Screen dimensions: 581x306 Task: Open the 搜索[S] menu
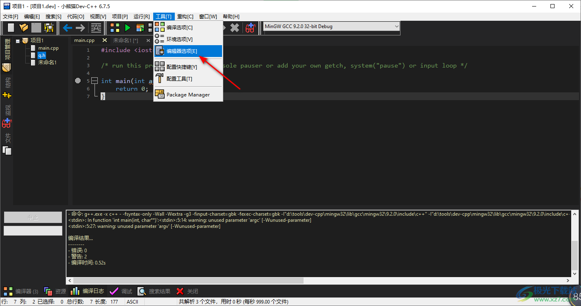(x=53, y=17)
